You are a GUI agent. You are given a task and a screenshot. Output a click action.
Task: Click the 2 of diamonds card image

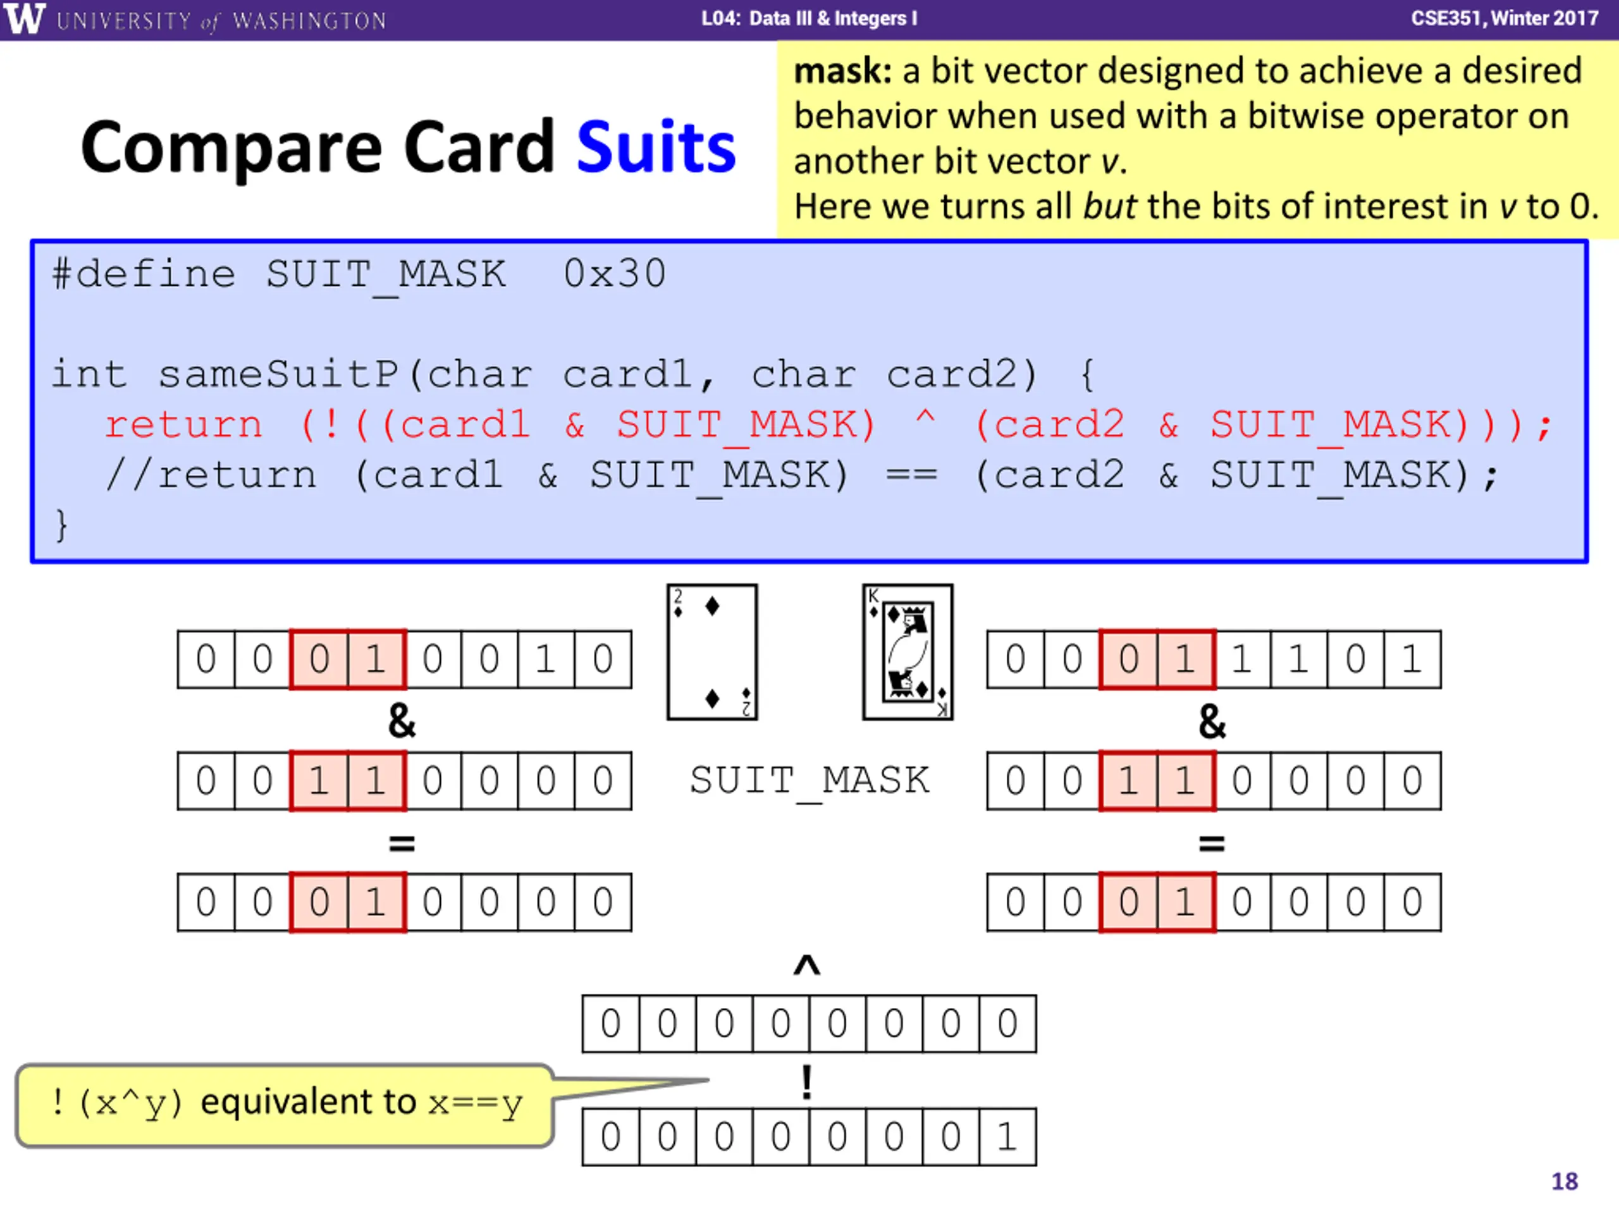[712, 652]
